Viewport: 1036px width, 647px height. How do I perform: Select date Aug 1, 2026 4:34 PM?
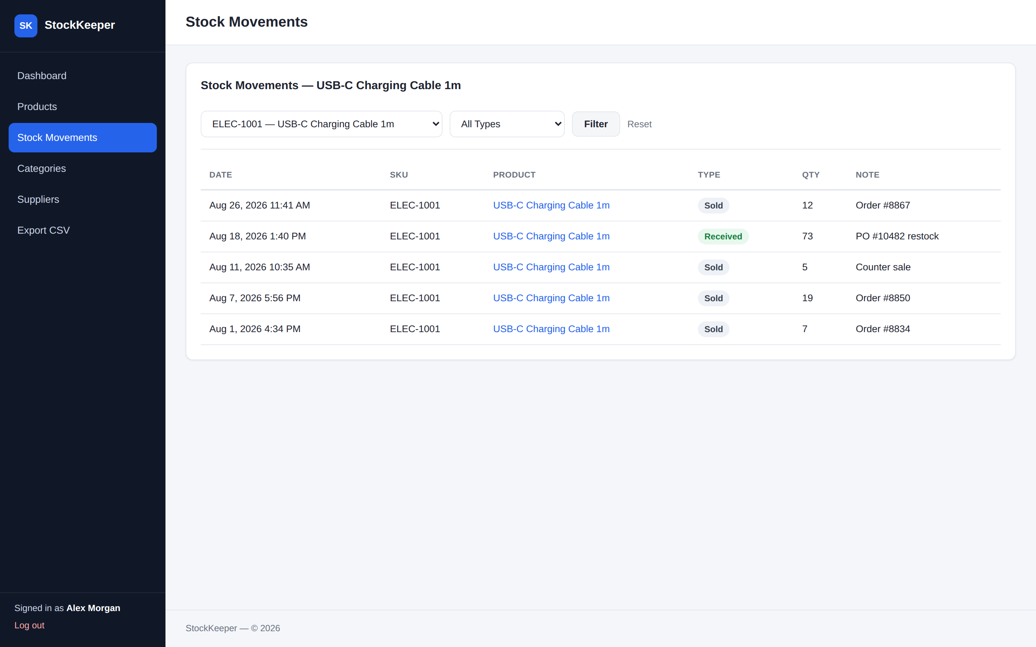(255, 329)
